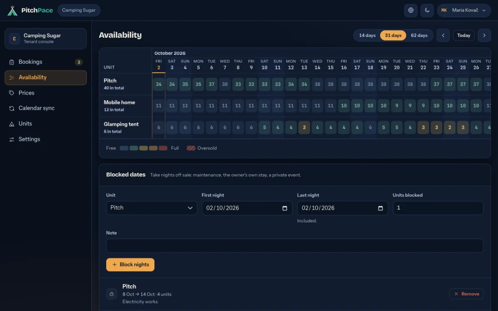Screen dimensions: 498x311
Task: Click the MK avatar badge
Action: [444, 10]
